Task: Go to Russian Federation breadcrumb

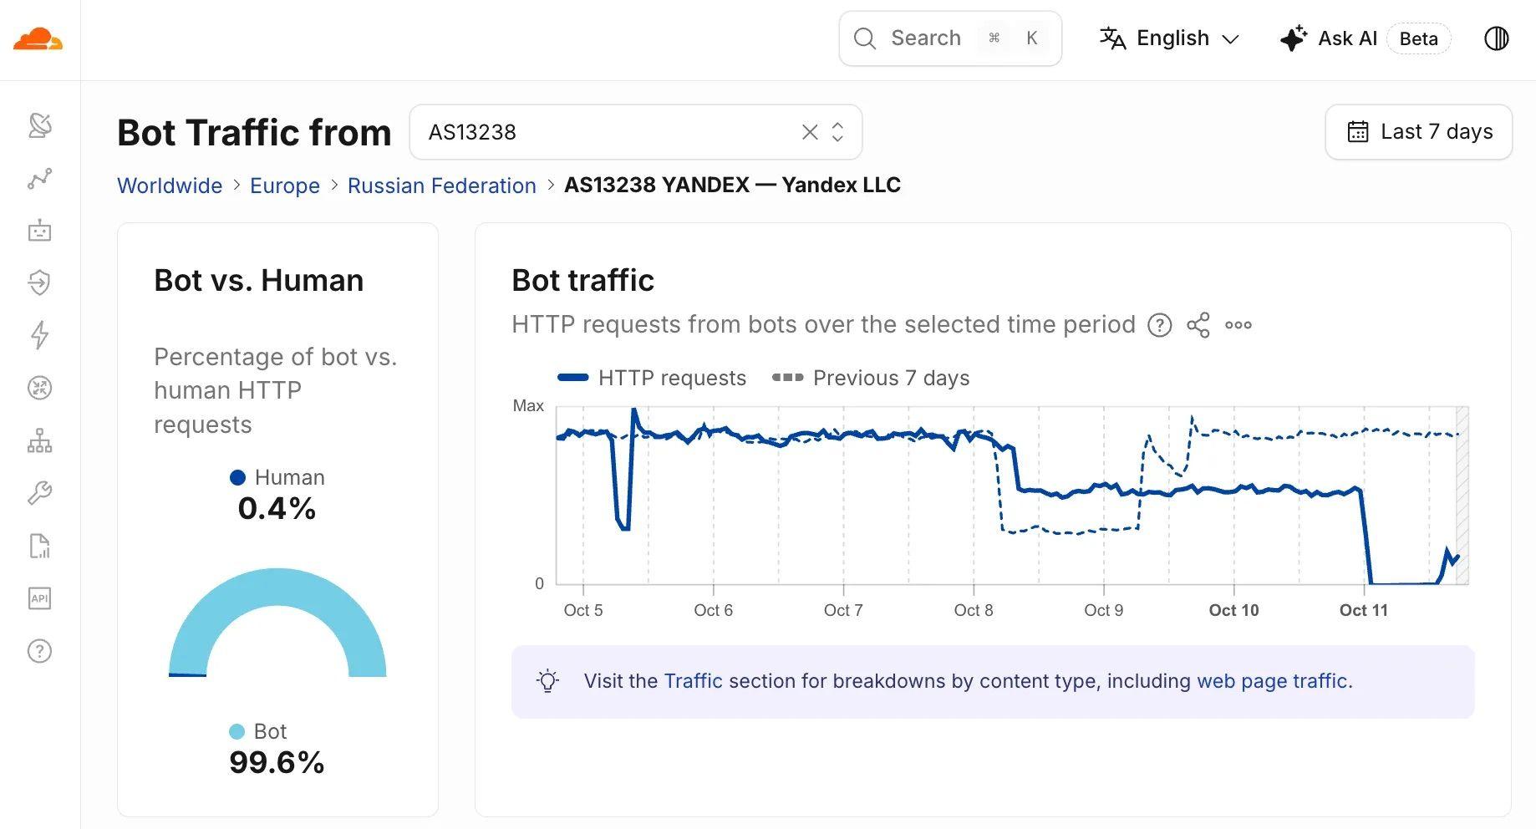Action: (x=441, y=186)
